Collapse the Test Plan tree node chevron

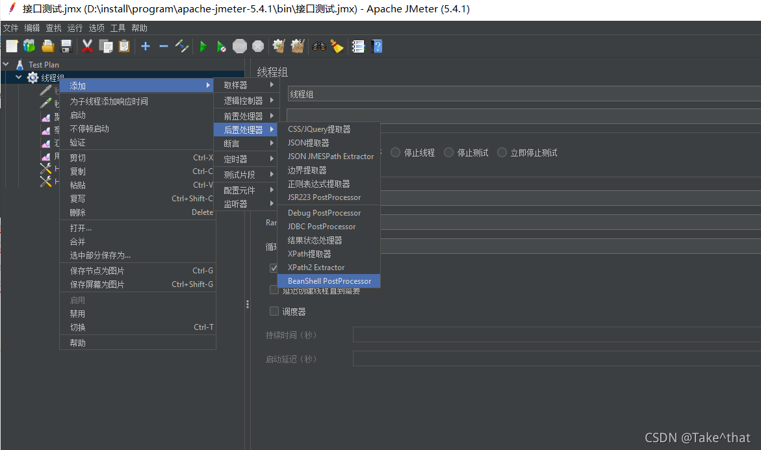pos(6,64)
